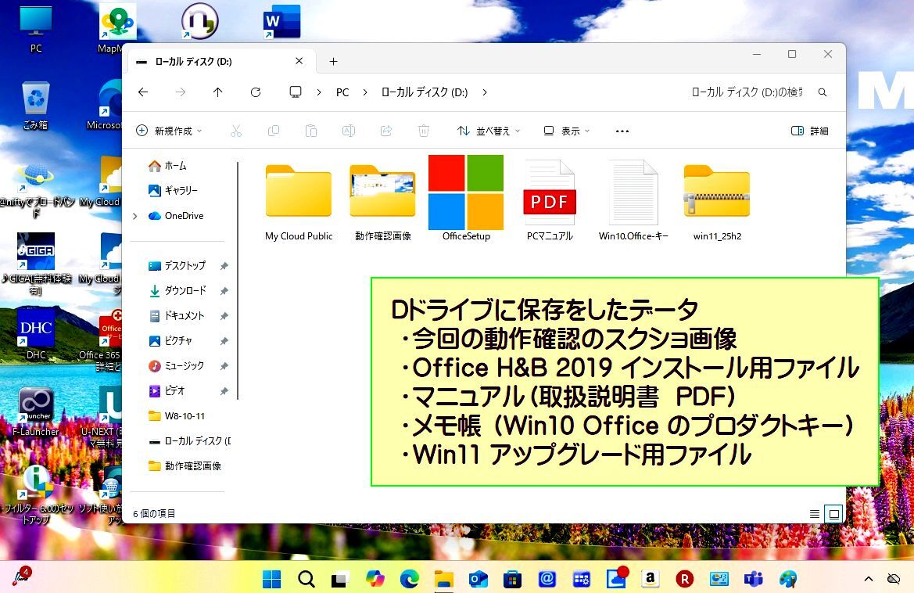Viewport: 914px width, 593px height.
Task: Open ピクチャ quick access item
Action: [x=170, y=340]
